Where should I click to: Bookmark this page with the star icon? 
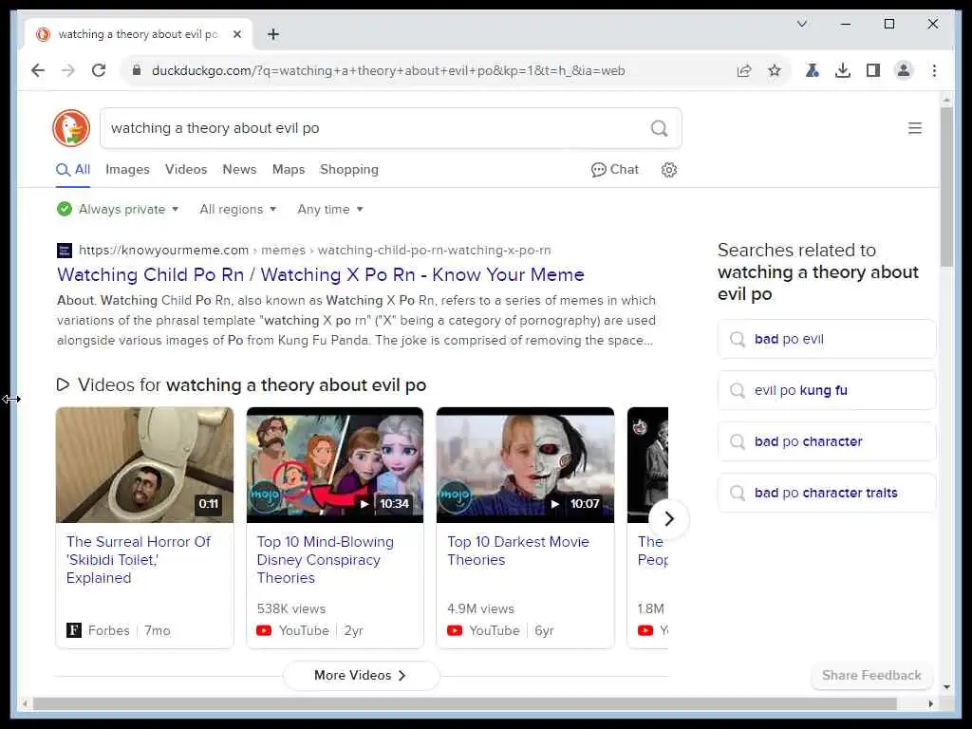coord(775,70)
